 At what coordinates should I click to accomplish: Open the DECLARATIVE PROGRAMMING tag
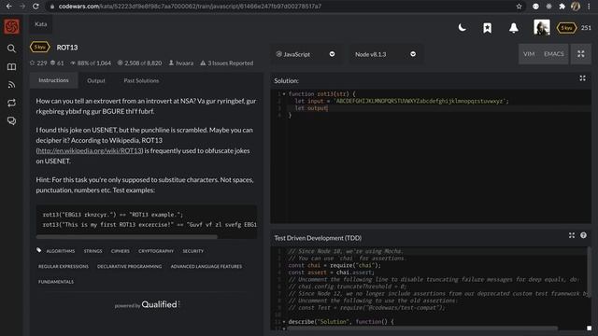tap(129, 266)
